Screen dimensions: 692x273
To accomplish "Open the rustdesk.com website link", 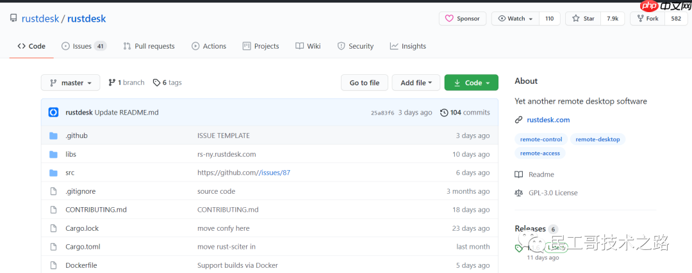I will click(548, 120).
